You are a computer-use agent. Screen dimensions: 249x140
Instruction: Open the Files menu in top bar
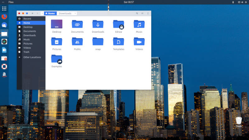coord(11,2)
